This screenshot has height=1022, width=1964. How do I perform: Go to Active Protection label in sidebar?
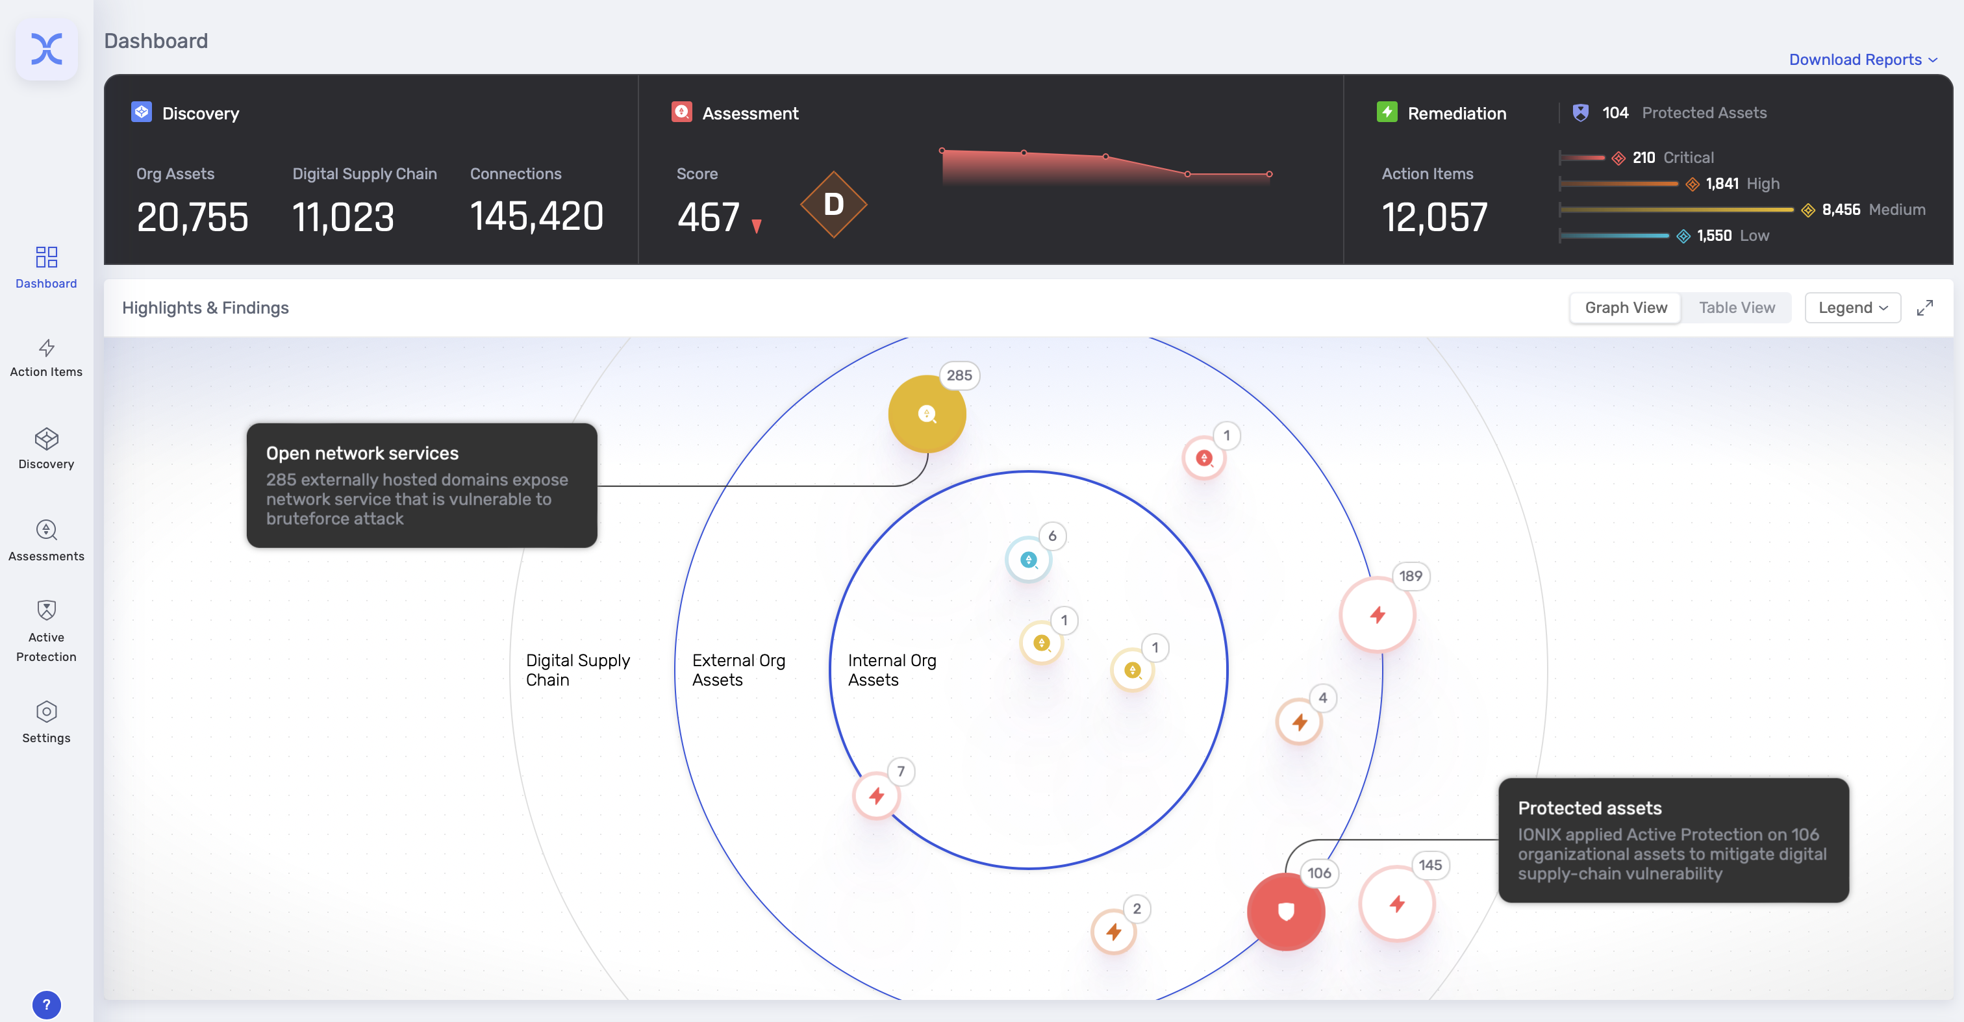(47, 647)
